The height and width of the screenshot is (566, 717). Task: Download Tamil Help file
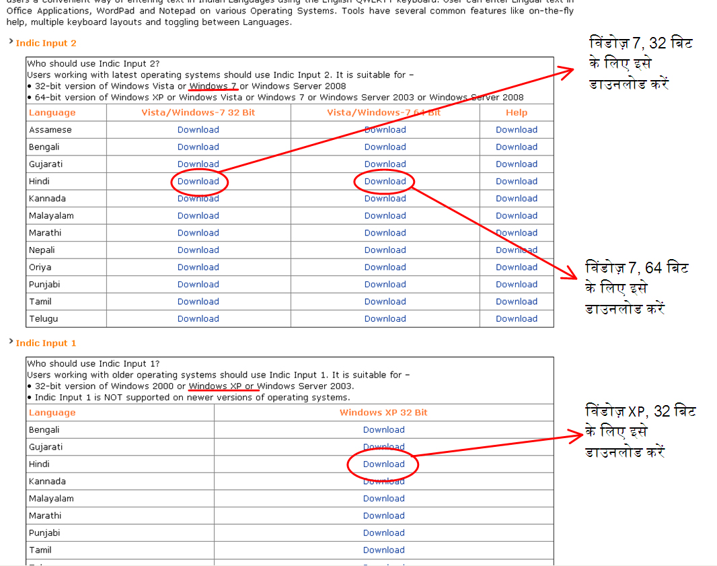517,302
